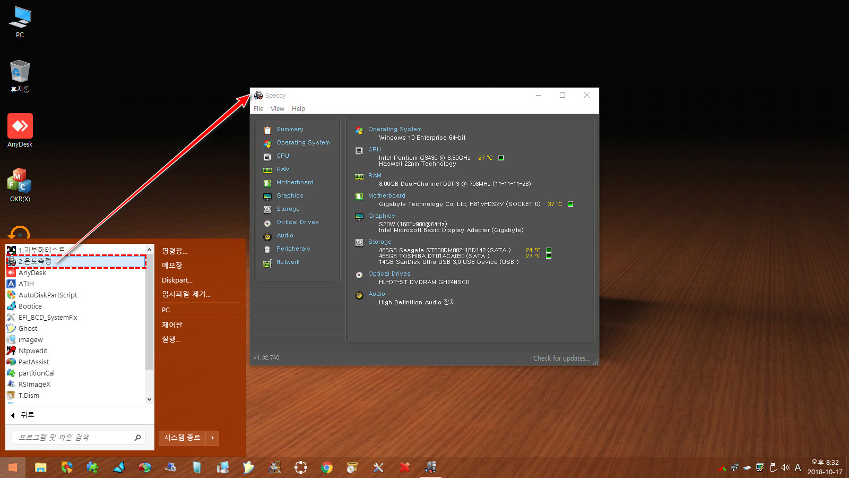The width and height of the screenshot is (849, 478).
Task: Click the motherboard temperature 37 °C reading
Action: point(555,204)
